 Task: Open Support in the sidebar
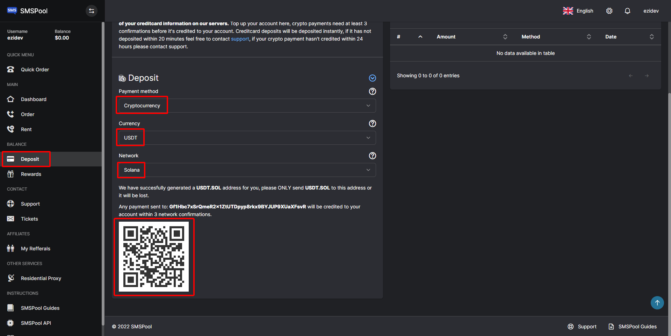click(x=30, y=204)
